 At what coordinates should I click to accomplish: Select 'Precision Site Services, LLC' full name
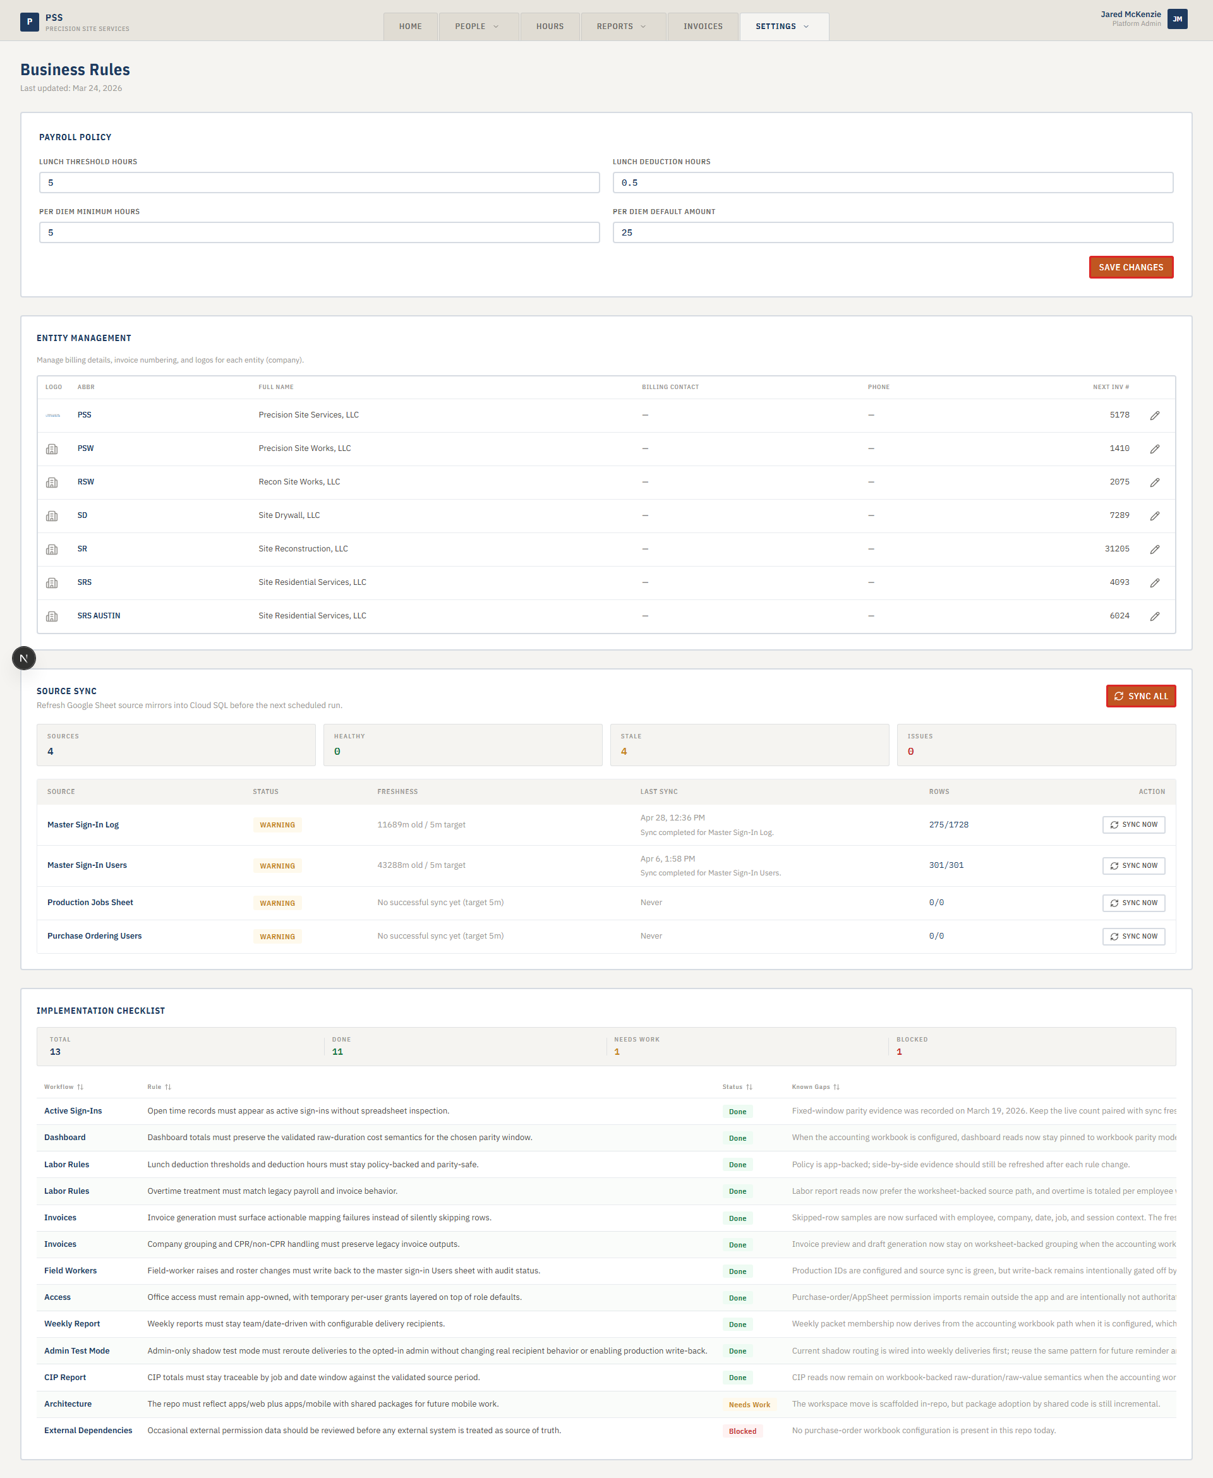(308, 415)
